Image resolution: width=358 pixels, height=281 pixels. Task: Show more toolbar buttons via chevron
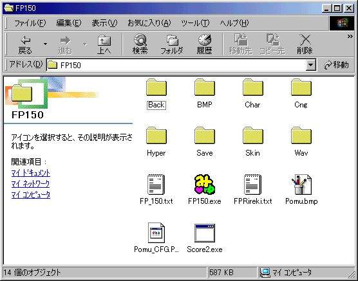click(350, 36)
